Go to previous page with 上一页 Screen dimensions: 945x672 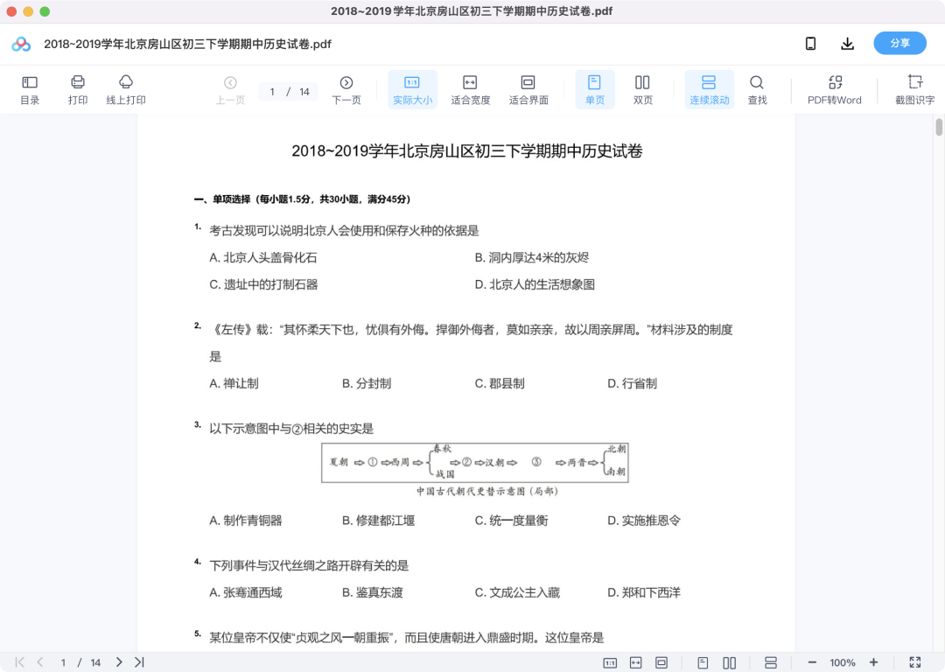pos(230,90)
